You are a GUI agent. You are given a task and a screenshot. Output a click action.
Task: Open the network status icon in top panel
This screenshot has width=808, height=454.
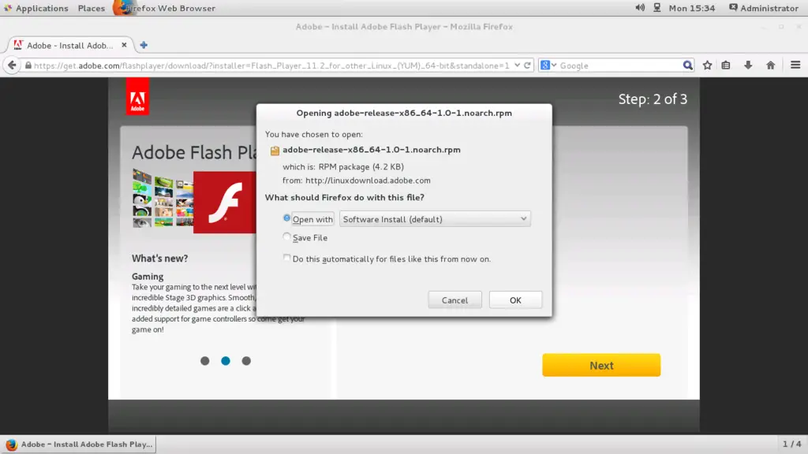pyautogui.click(x=657, y=8)
